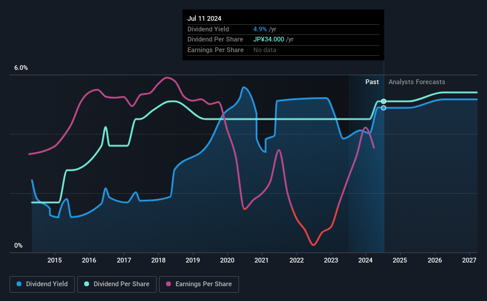487x301 pixels.
Task: Click the 2020 x-axis year label
Action: [x=227, y=260]
